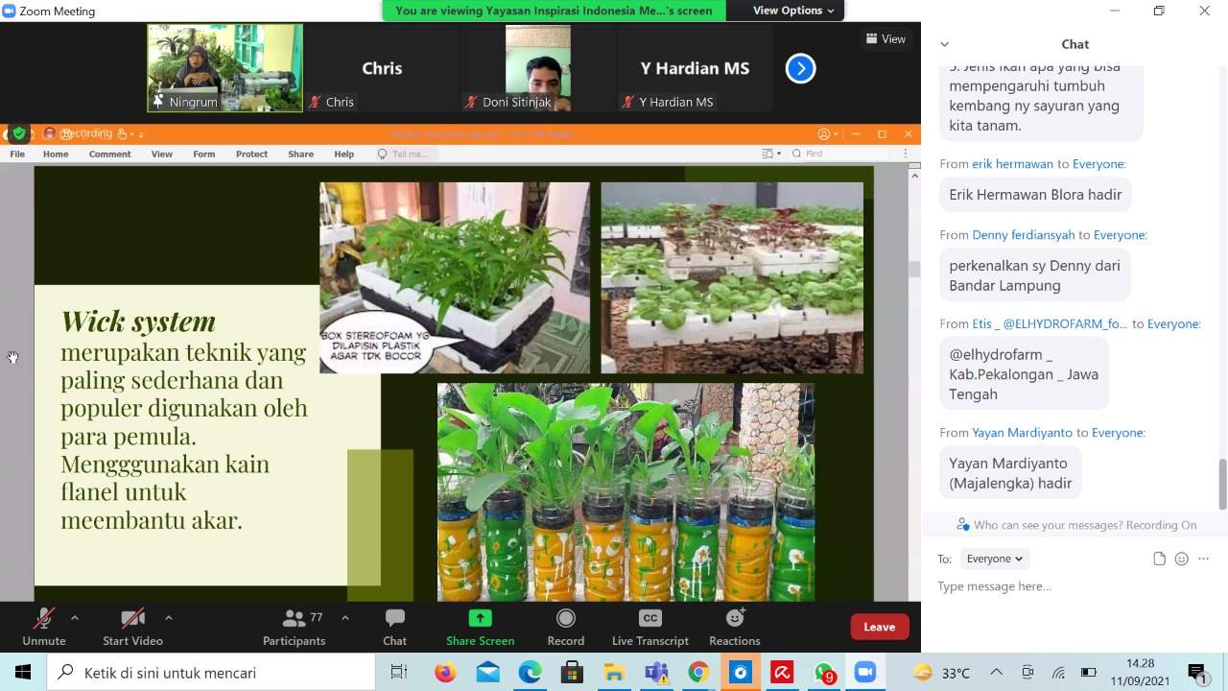1228x691 pixels.
Task: Open weather widget showing 33°C
Action: click(942, 673)
